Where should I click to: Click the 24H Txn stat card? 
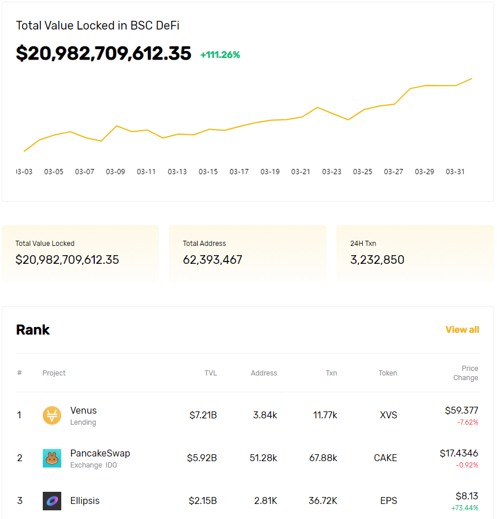point(414,253)
